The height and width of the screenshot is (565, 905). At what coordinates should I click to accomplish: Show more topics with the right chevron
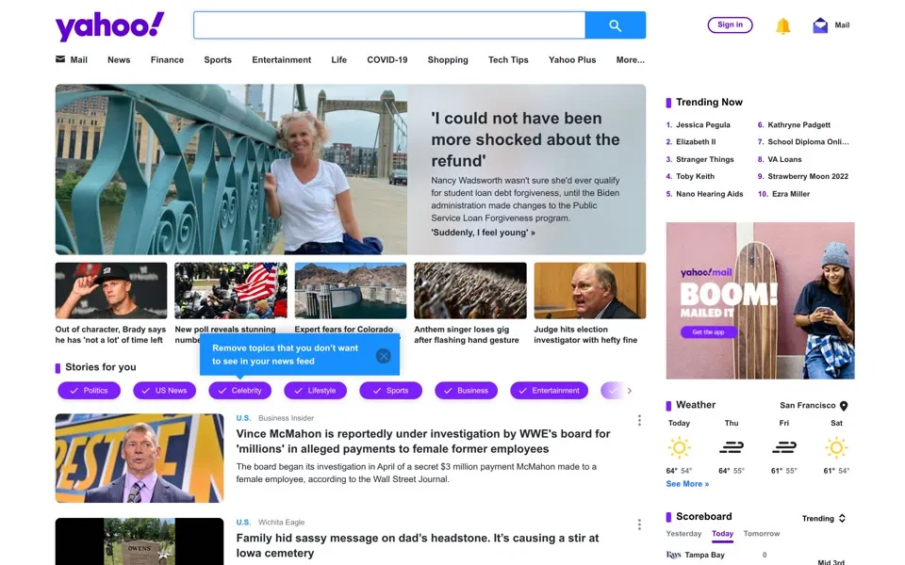629,391
